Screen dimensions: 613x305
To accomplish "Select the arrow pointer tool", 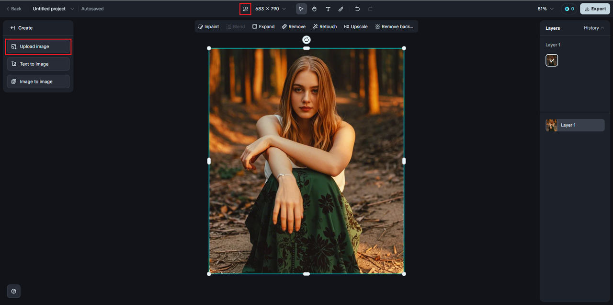I will click(x=301, y=9).
